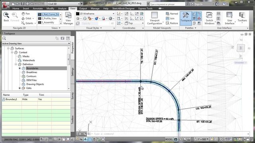This screenshot has width=255, height=143.
Task: Switch to the Insert ribbon tab
Action: [26, 8]
